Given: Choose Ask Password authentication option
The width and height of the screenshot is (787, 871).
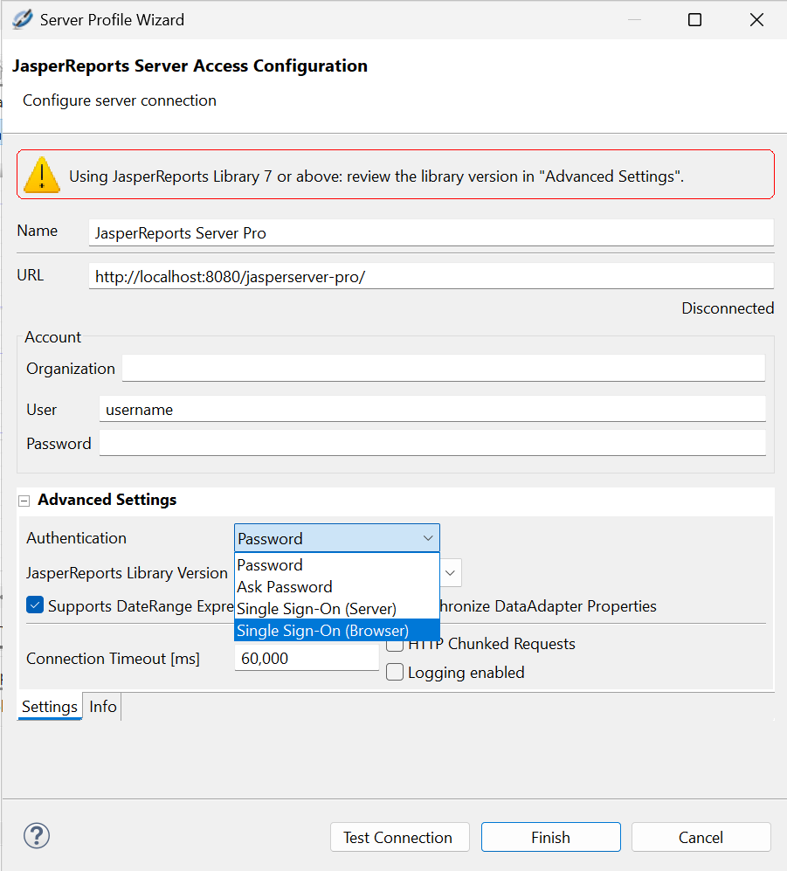Looking at the screenshot, I should point(336,586).
